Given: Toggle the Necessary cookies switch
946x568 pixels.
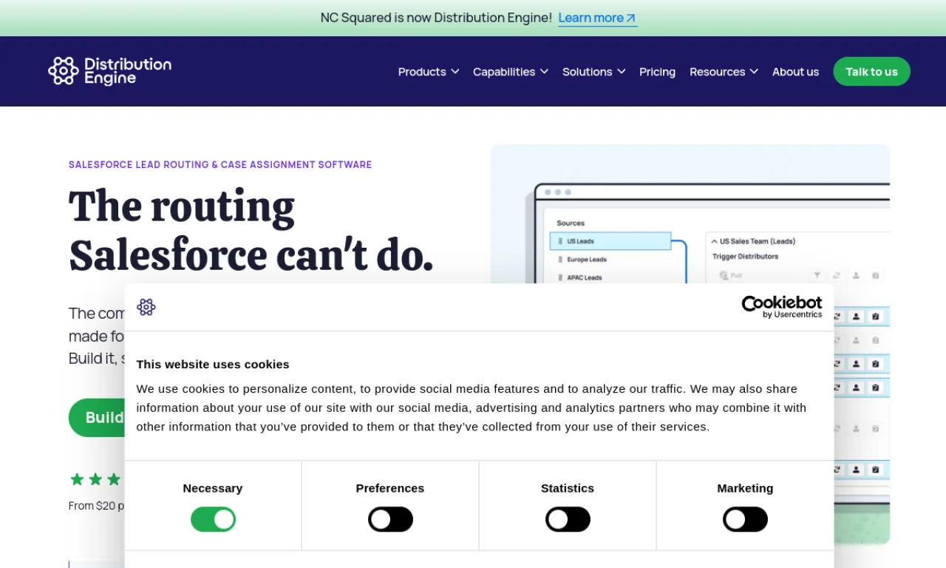Looking at the screenshot, I should tap(213, 519).
